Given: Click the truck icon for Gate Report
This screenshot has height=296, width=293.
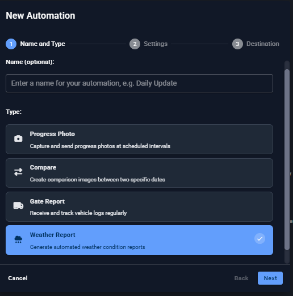Looking at the screenshot, I should click(18, 206).
